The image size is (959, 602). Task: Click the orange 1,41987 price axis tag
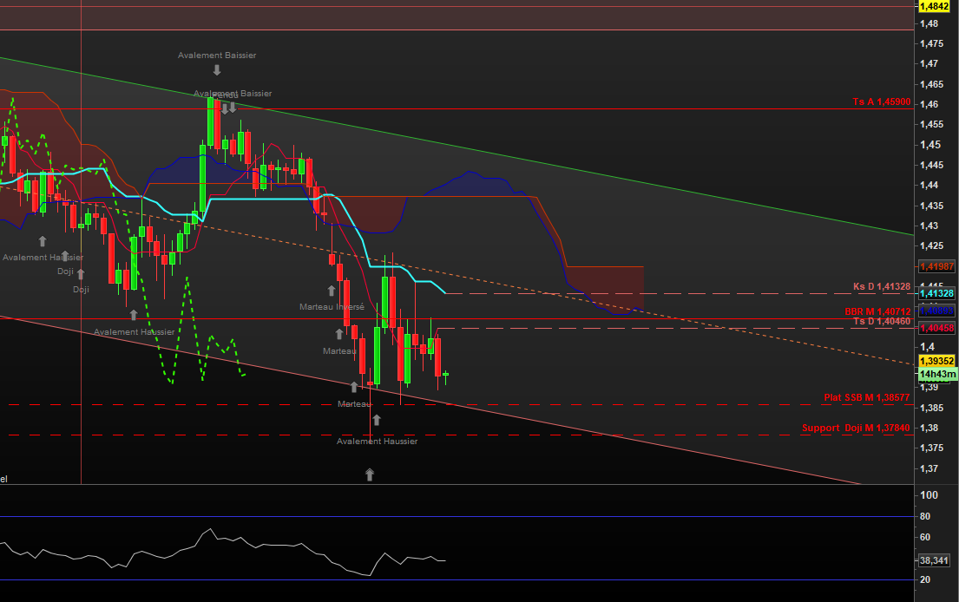937,266
